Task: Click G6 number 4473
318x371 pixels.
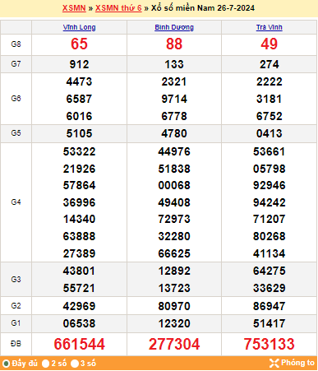Action: (x=79, y=81)
